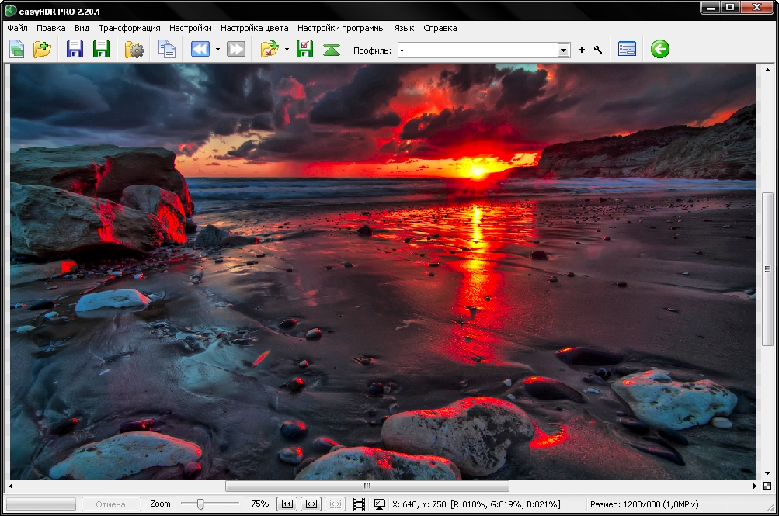Toggle the 1:1 actual size zoom button
This screenshot has width=779, height=516.
tap(287, 504)
